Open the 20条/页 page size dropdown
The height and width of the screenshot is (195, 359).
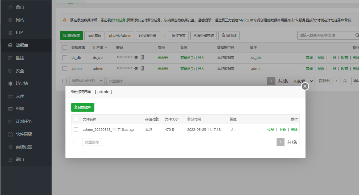[x=302, y=81]
